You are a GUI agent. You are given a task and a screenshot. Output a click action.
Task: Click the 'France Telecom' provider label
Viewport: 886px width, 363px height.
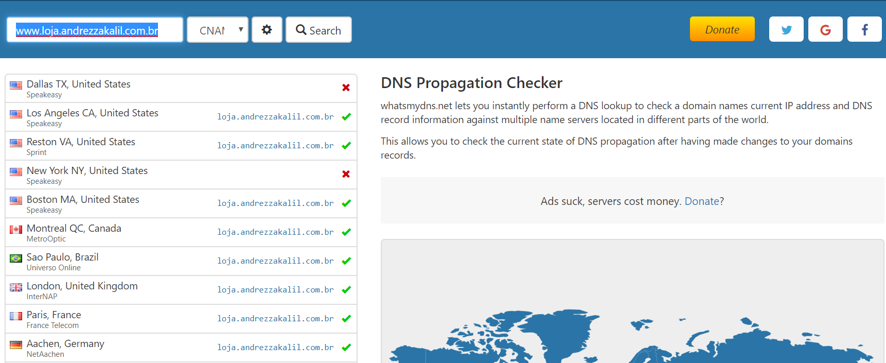(52, 325)
